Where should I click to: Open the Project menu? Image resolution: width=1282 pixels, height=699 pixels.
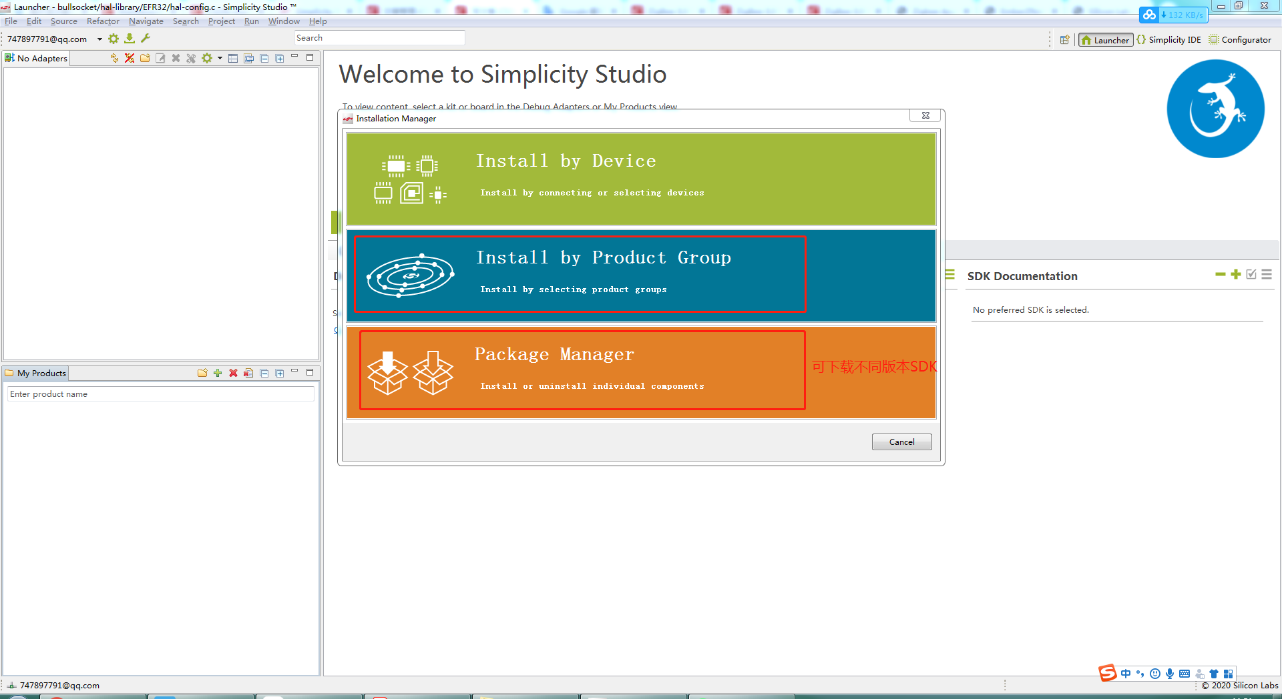222,21
